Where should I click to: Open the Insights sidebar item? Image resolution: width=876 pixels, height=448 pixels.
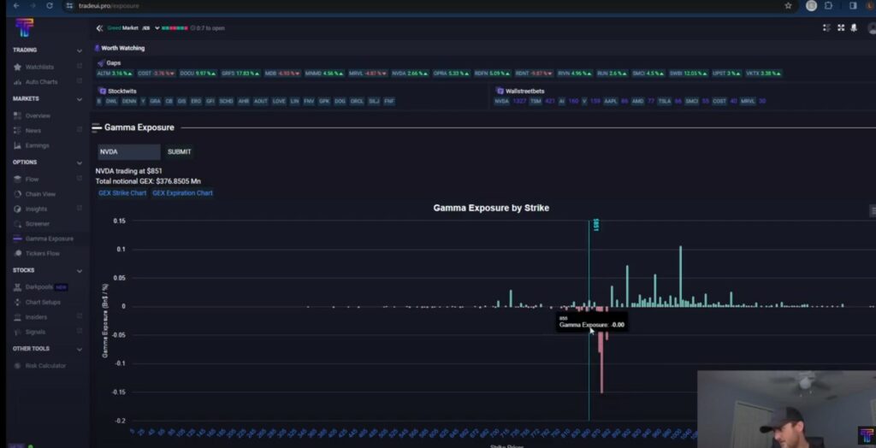tap(36, 209)
